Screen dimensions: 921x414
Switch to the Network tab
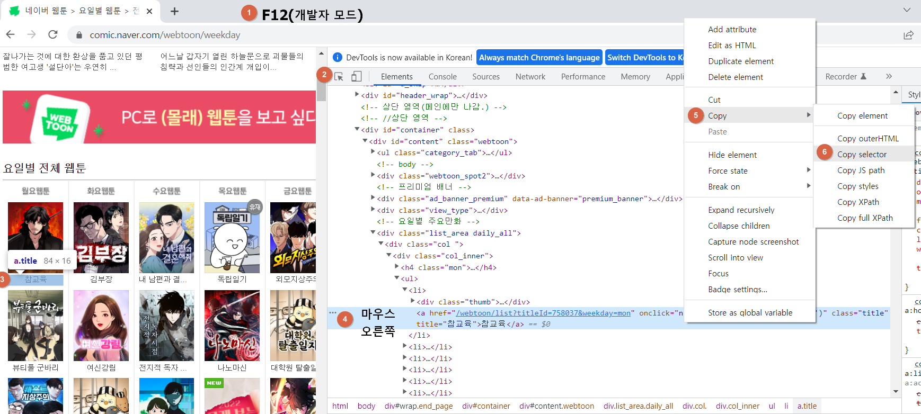(530, 77)
